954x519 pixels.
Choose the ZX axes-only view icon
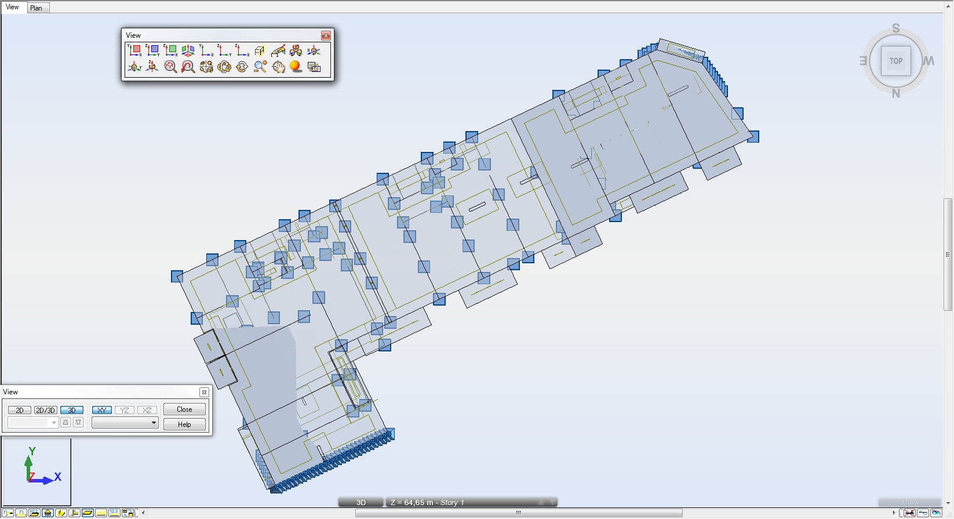(x=242, y=50)
